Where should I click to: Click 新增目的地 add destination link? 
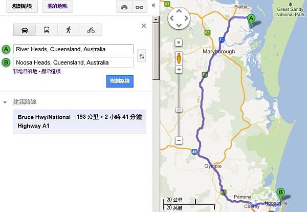25,71
